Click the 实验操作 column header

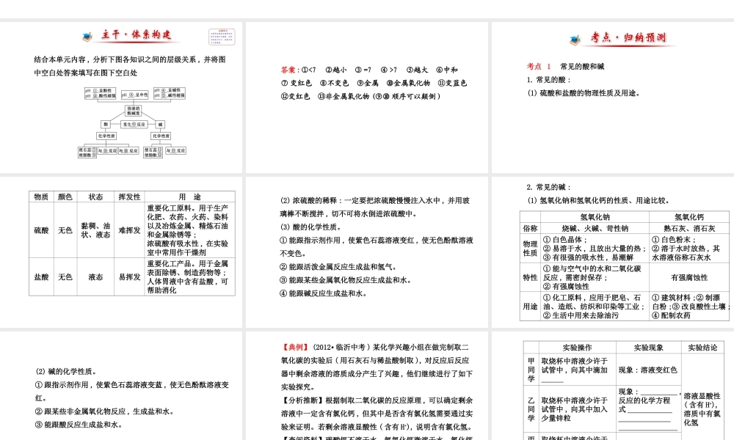(577, 348)
